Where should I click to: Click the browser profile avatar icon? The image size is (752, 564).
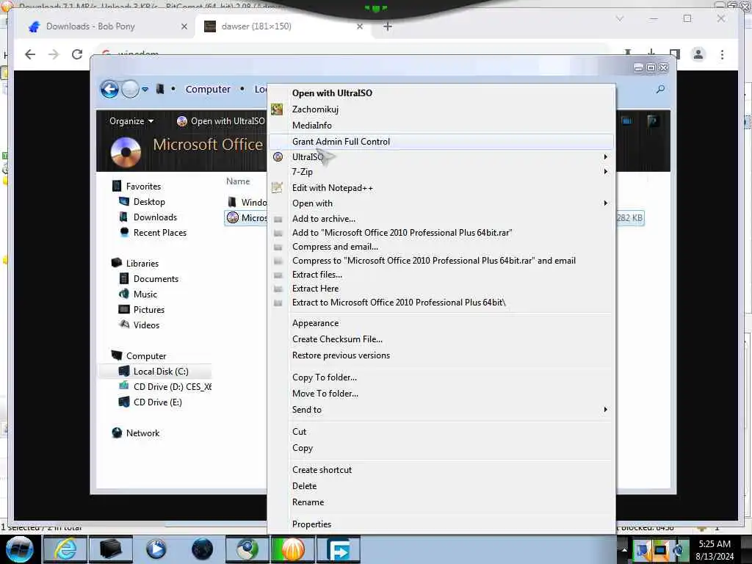(x=698, y=54)
